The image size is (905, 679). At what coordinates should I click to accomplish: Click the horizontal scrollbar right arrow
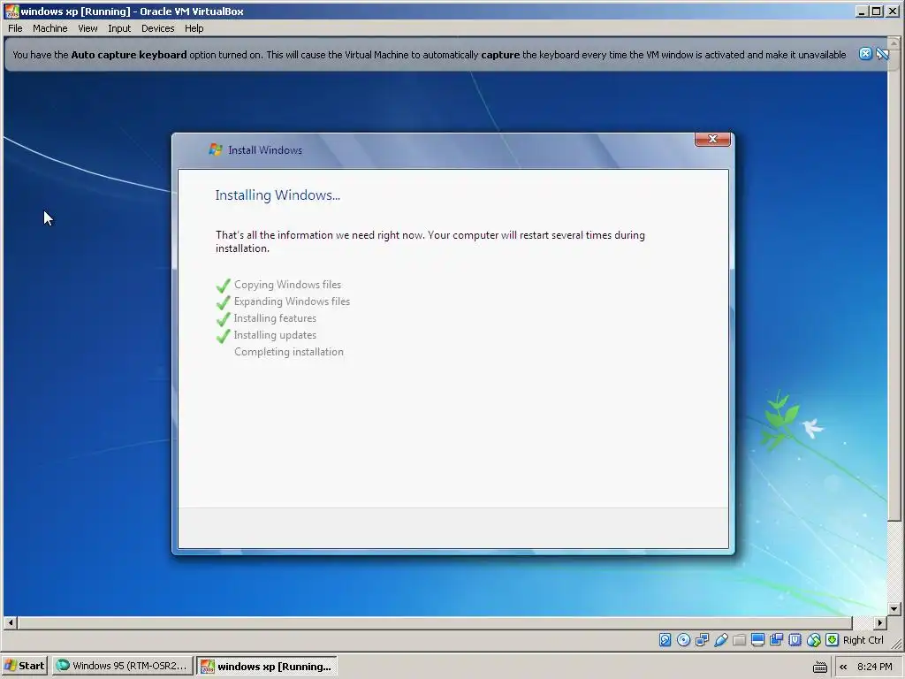[x=880, y=622]
